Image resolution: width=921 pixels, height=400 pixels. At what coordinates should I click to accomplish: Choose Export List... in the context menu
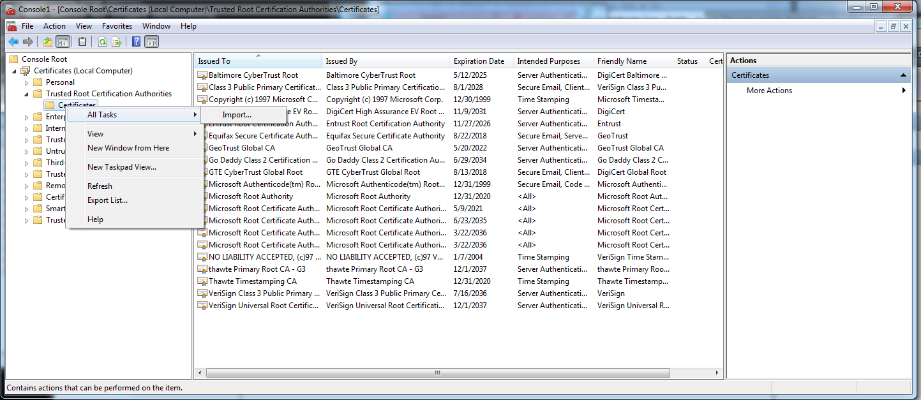[x=133, y=200]
